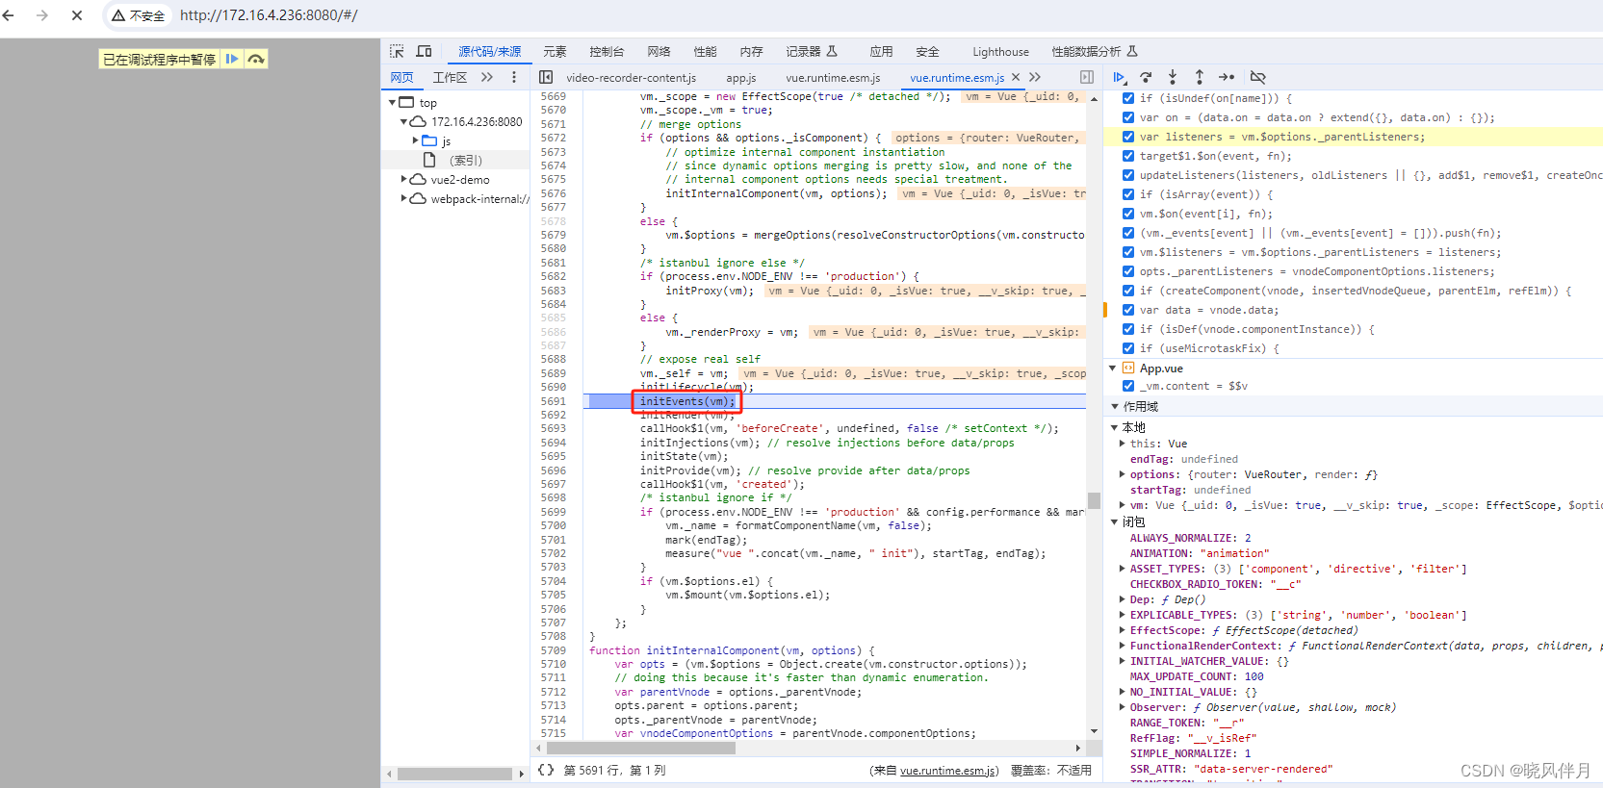This screenshot has height=788, width=1603.
Task: Expand the webpack-internal:// tree node
Action: click(x=404, y=199)
